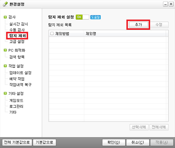Viewport: 175px width, 148px height.
Task: Click the 기타 설정 green arrow icon
Action: (x=5, y=93)
